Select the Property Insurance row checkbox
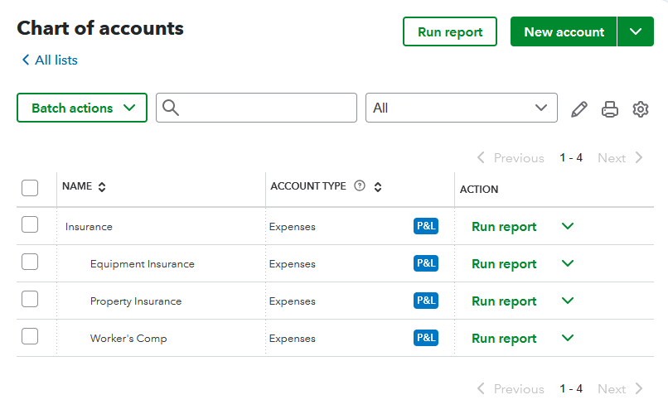The width and height of the screenshot is (668, 414). click(x=30, y=299)
